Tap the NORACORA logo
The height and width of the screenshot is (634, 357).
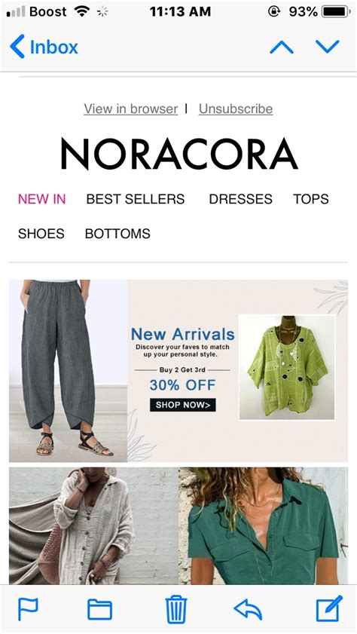click(179, 154)
